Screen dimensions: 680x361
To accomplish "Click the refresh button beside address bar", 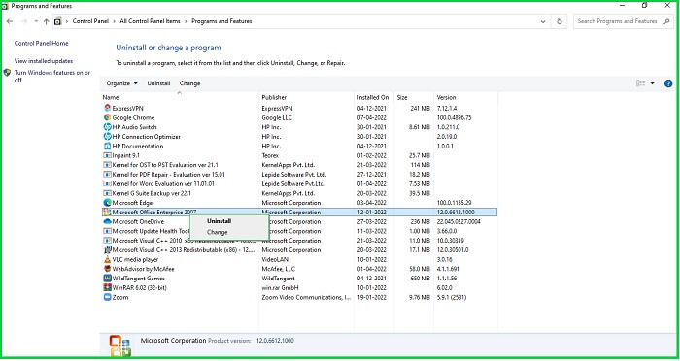I will [559, 21].
